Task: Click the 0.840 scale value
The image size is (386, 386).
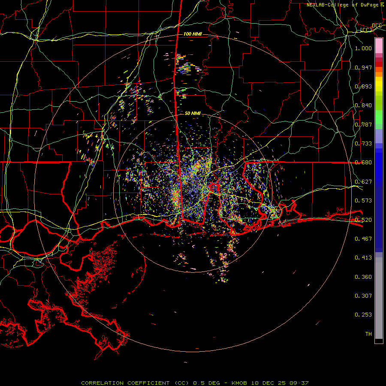Action: click(x=363, y=106)
